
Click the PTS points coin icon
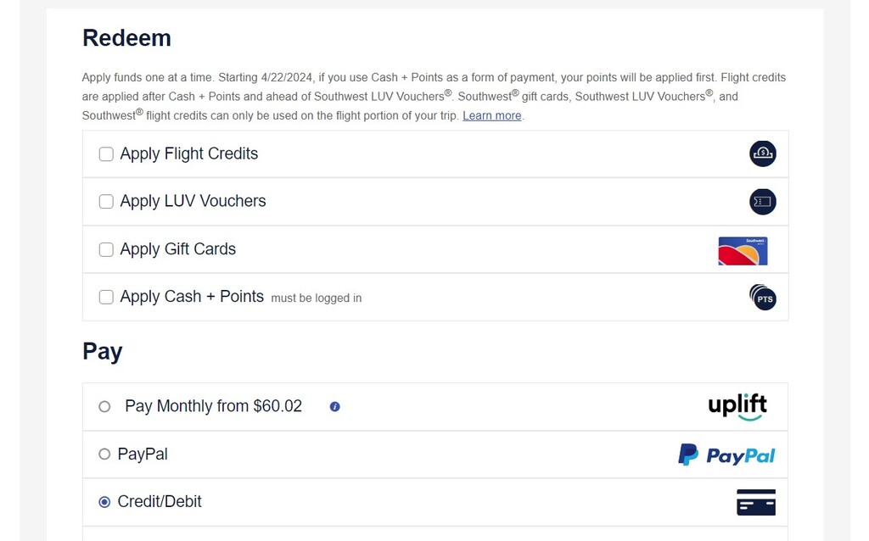tap(763, 298)
